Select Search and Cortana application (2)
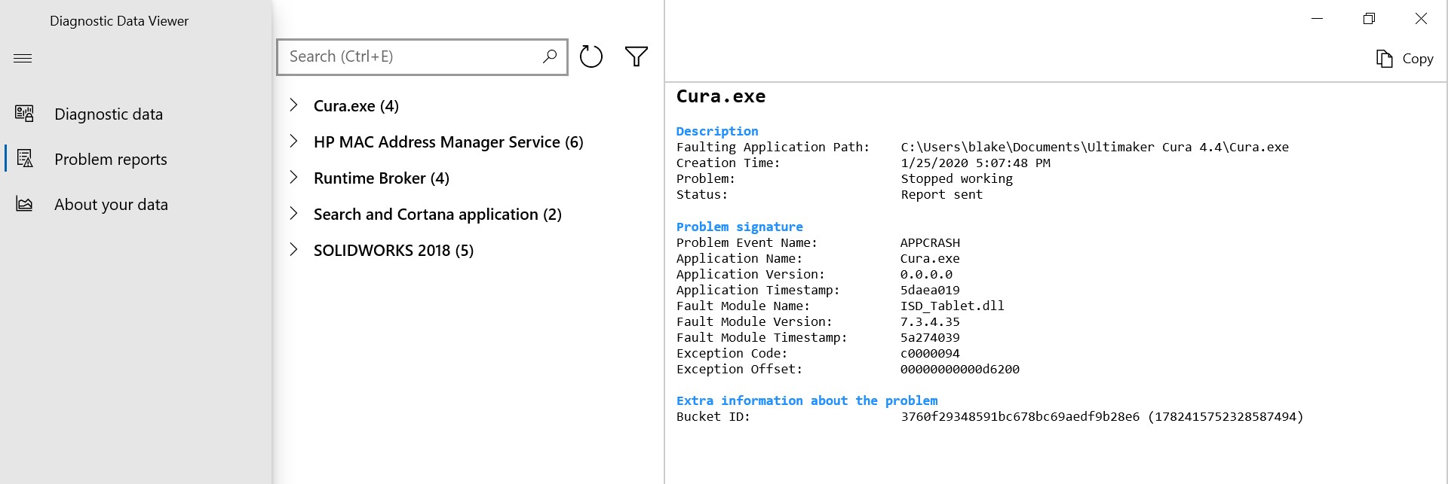The width and height of the screenshot is (1448, 484). (437, 215)
